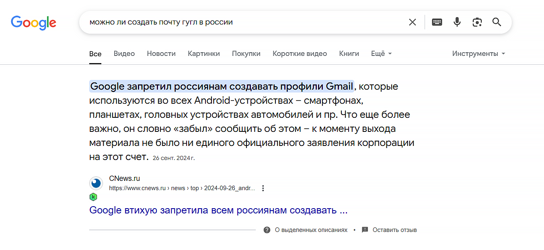Open the Книги tab
544x250 pixels.
click(349, 53)
